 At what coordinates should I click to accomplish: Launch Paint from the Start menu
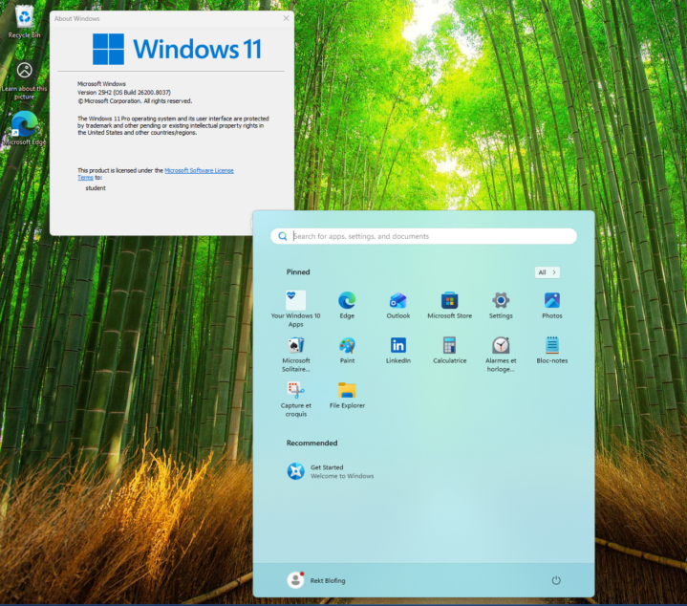click(x=347, y=350)
